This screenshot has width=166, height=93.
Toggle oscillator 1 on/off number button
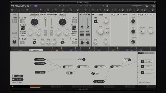pyautogui.click(x=41, y=15)
